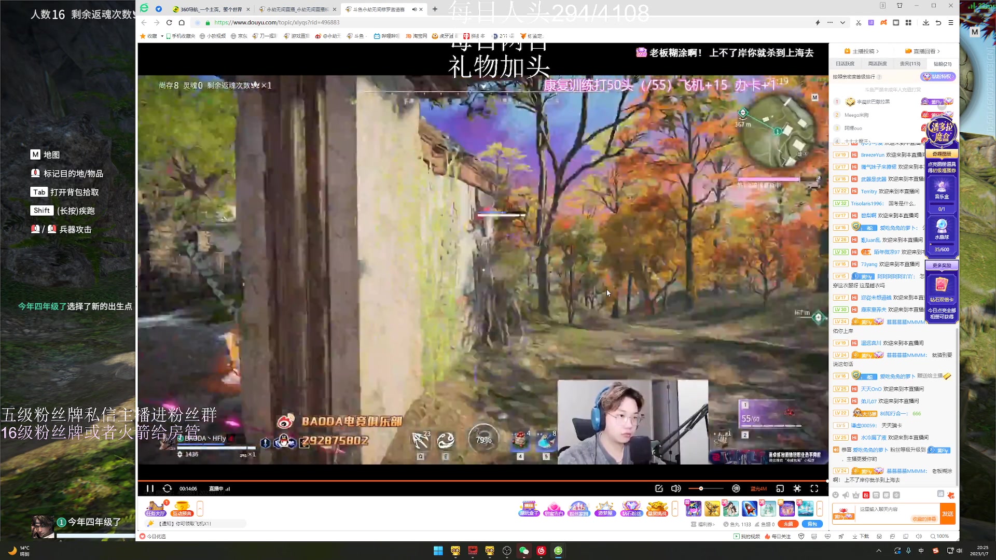Open 任务大厅 task hall icon
996x560 pixels.
tap(156, 509)
